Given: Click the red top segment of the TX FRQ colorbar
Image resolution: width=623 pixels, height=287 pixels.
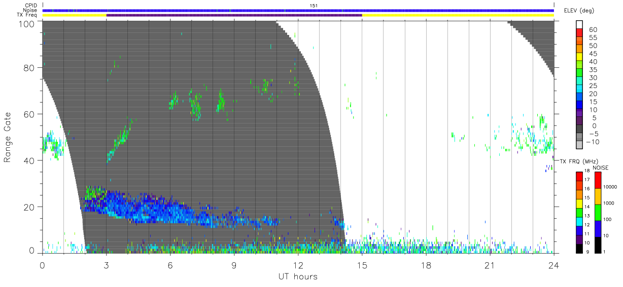Looking at the screenshot, I should 579,176.
